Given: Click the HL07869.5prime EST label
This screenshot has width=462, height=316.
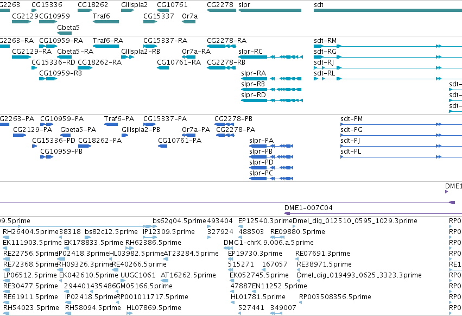Looking at the screenshot, I should click(x=154, y=308).
